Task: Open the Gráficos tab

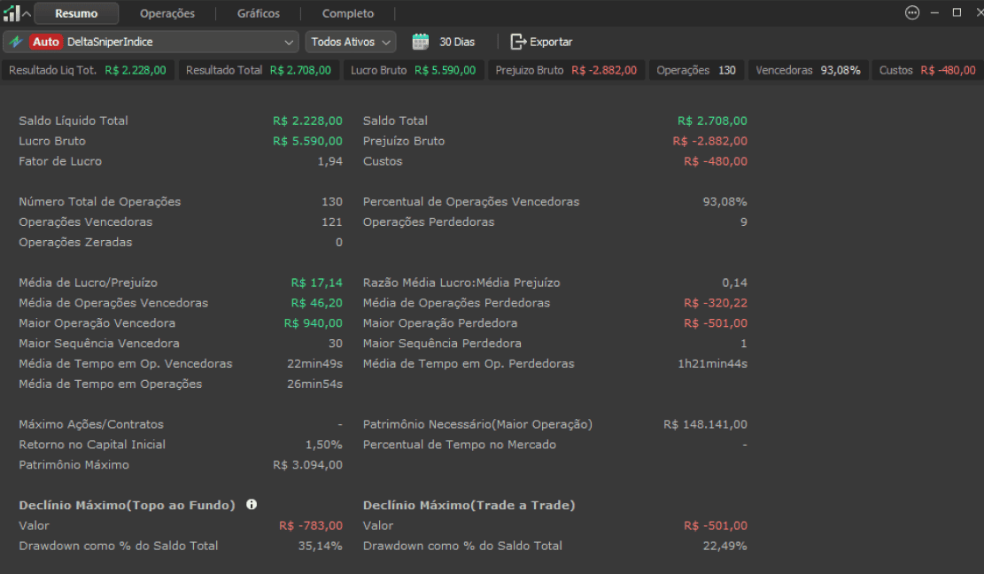Action: click(259, 13)
